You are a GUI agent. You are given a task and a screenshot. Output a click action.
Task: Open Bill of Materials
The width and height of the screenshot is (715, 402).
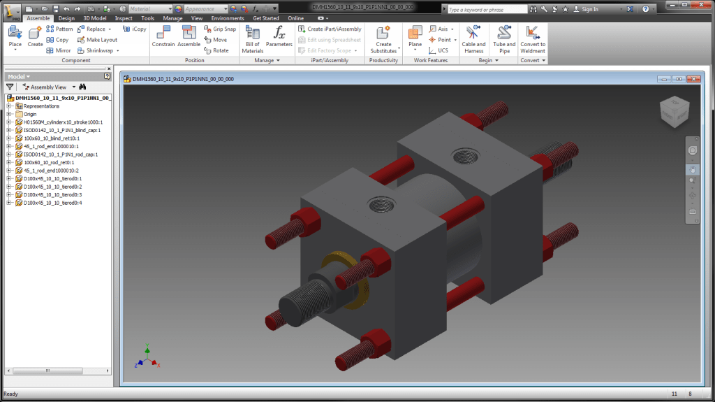pos(252,38)
